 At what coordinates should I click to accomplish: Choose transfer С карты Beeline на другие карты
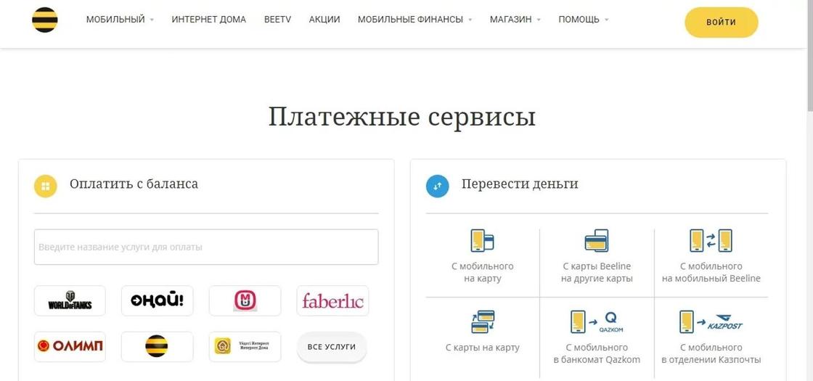coord(597,257)
